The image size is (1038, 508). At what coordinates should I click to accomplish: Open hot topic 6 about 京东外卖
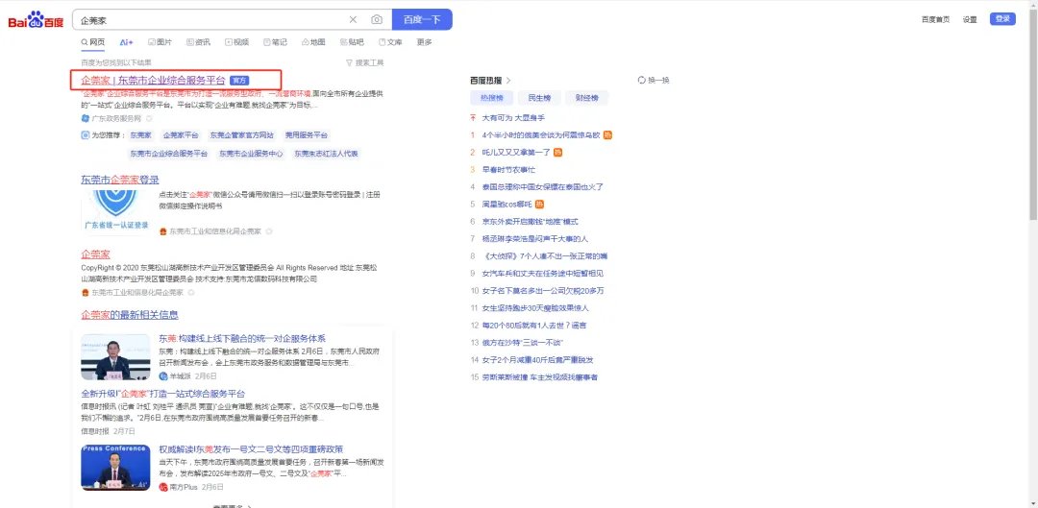point(530,221)
